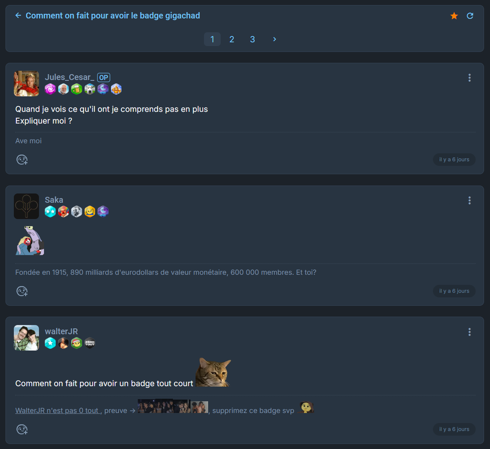
Task: Click the back arrow beside topic title
Action: point(18,15)
